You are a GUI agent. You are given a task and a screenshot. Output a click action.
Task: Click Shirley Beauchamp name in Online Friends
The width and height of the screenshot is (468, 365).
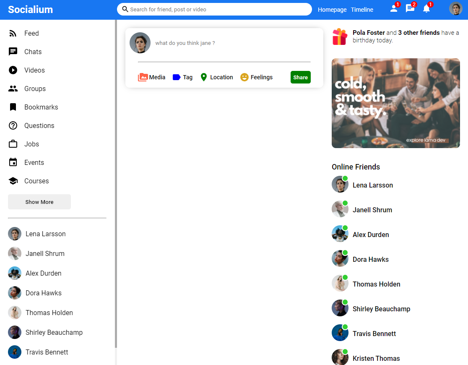[382, 309]
